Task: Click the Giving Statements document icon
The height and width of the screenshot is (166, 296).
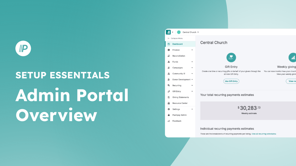Action: (x=169, y=97)
